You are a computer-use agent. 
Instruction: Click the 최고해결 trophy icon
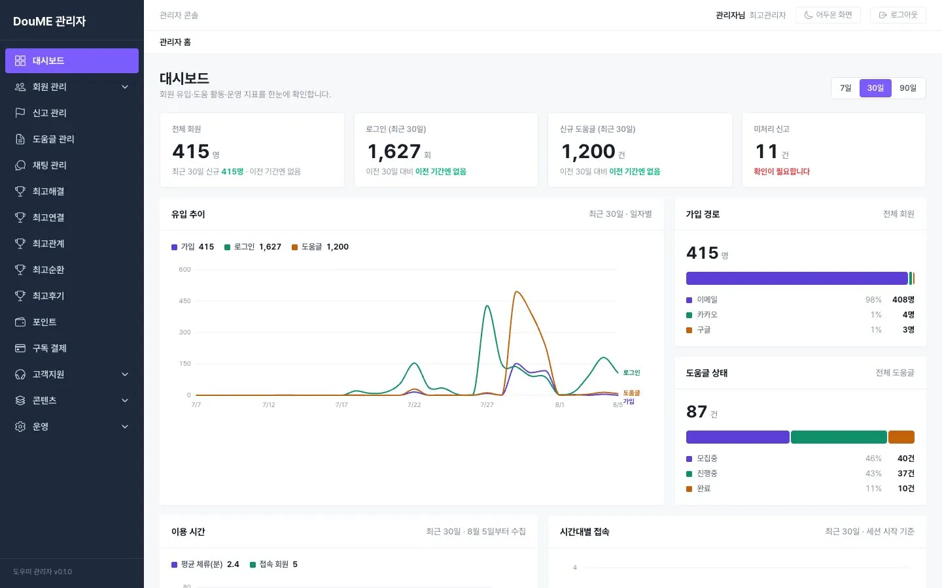[20, 191]
